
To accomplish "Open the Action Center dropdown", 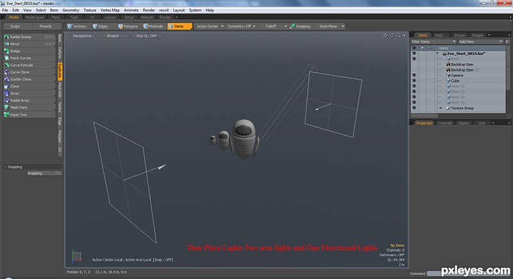I will 210,26.
